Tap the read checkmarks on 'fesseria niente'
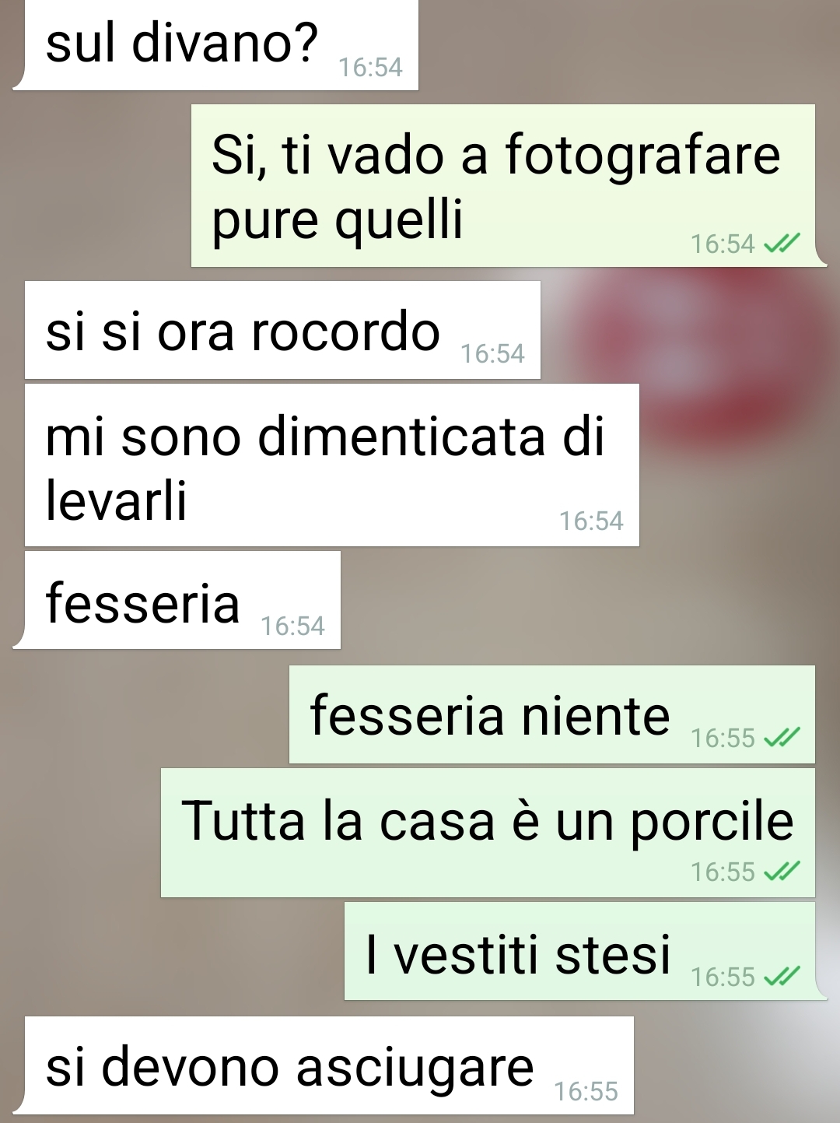This screenshot has width=840, height=1123. 782,737
